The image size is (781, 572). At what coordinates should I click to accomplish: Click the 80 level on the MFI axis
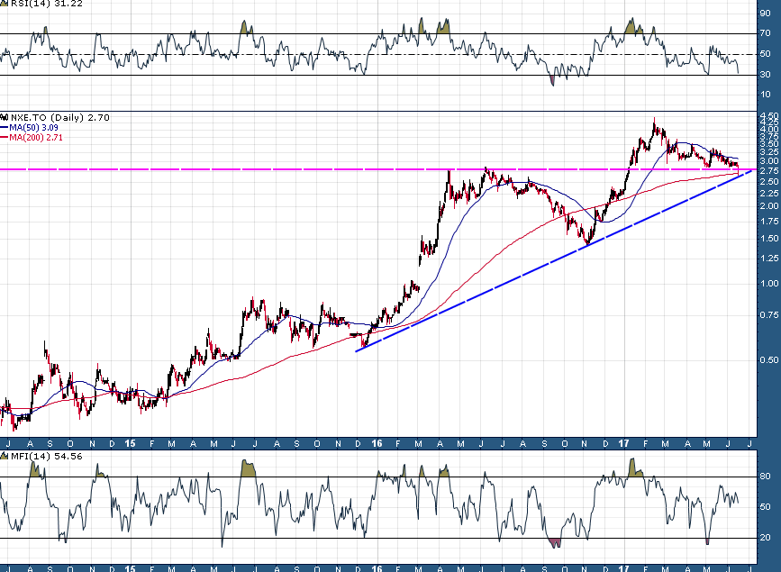pos(765,477)
